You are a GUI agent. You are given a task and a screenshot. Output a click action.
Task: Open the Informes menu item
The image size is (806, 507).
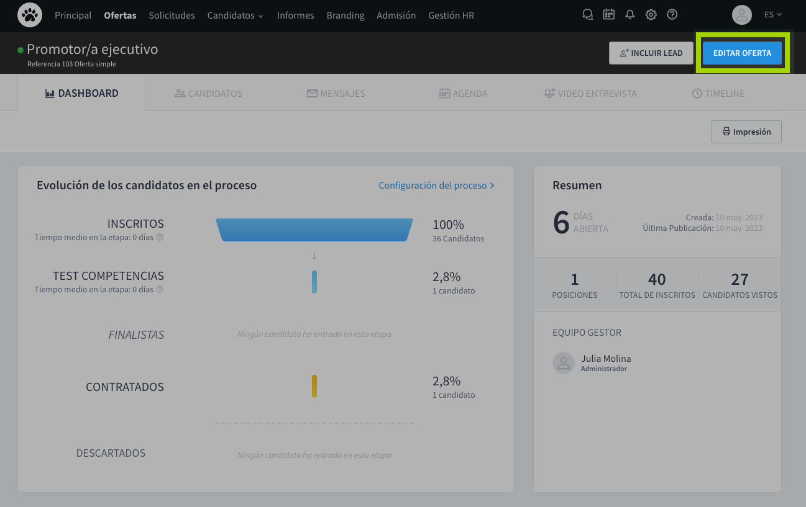[295, 16]
